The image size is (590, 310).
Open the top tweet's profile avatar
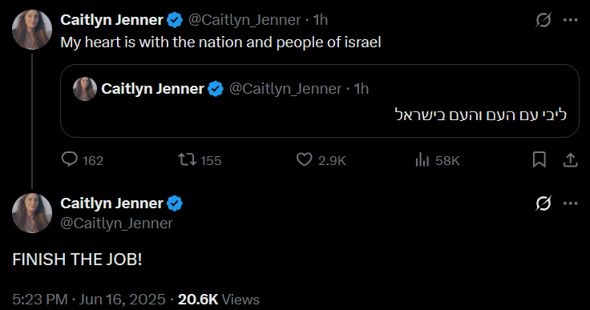tap(32, 30)
